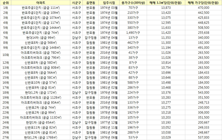222x140 pixels.
Task: Click the 1위 rank cell
Action: (x=5, y=8)
